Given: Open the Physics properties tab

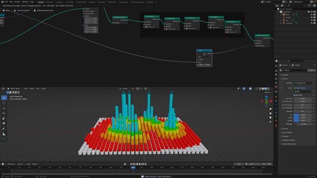Looking at the screenshot, I should (276, 109).
